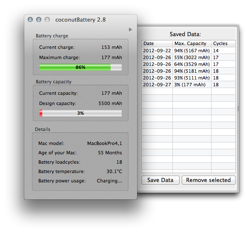246x233 pixels.
Task: Click the Saved Data: heading
Action: (x=185, y=34)
